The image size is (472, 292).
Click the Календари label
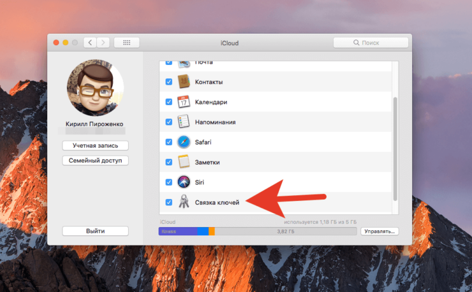[211, 102]
